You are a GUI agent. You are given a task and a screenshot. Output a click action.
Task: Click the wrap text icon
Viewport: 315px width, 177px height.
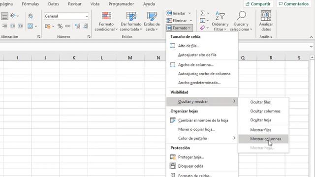[31, 16]
